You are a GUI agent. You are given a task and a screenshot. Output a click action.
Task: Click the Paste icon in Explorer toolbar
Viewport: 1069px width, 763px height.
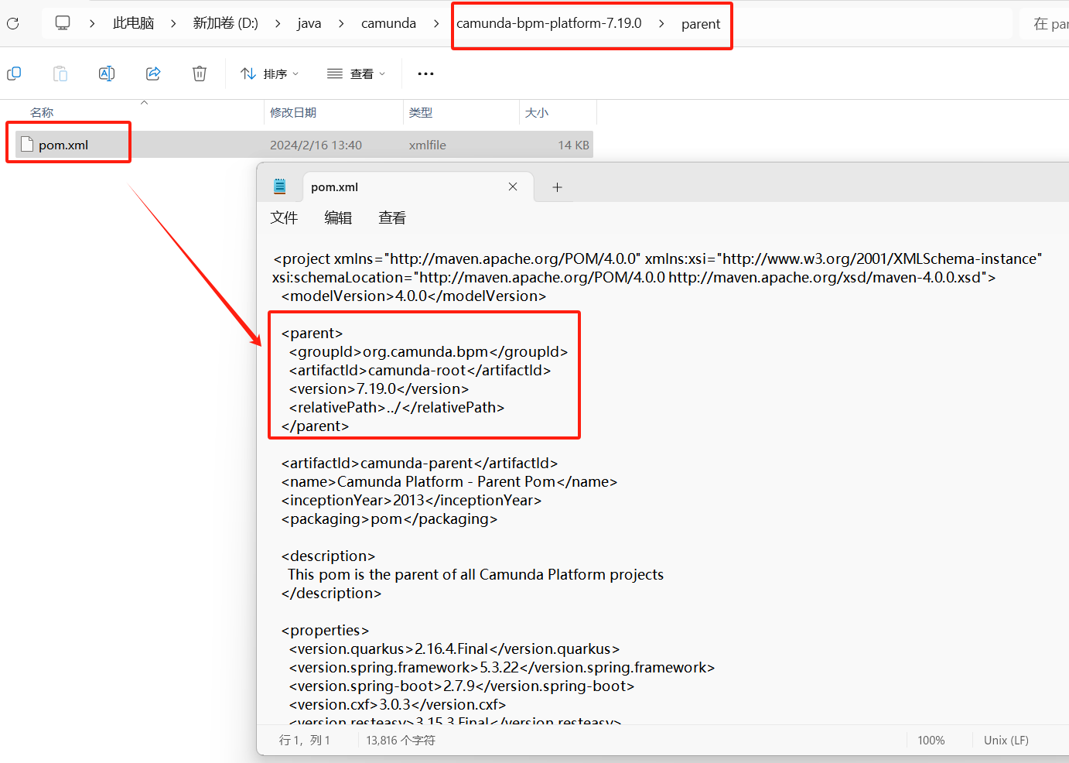pyautogui.click(x=60, y=74)
